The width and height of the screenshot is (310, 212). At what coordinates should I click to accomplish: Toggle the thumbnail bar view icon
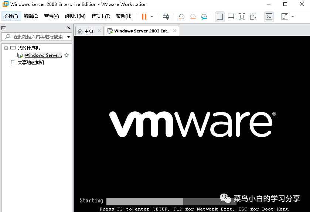[231, 17]
